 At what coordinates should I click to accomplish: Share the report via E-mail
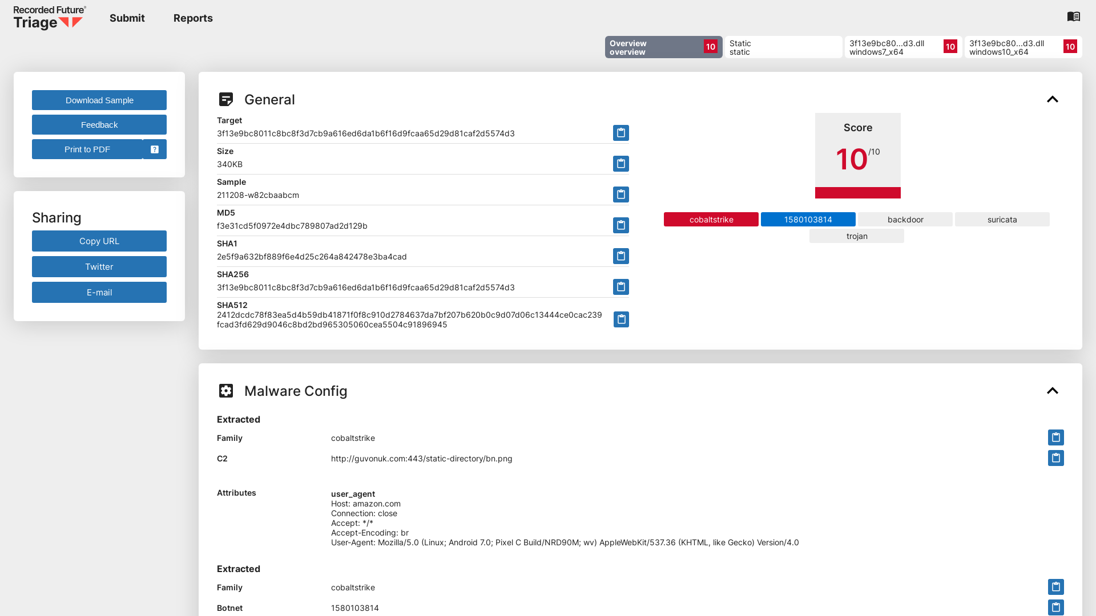point(99,293)
